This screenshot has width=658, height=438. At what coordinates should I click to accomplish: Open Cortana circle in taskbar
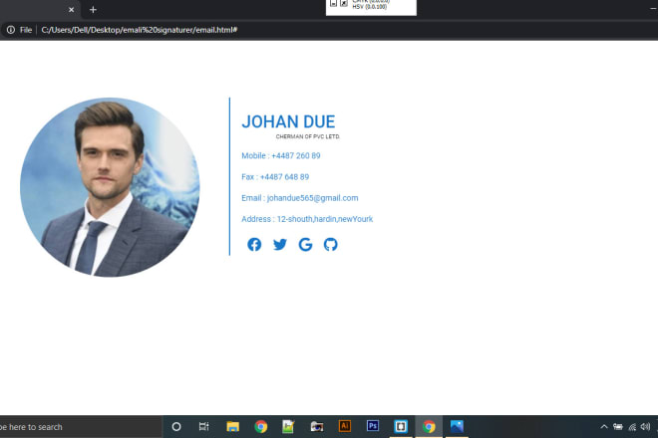pyautogui.click(x=176, y=427)
